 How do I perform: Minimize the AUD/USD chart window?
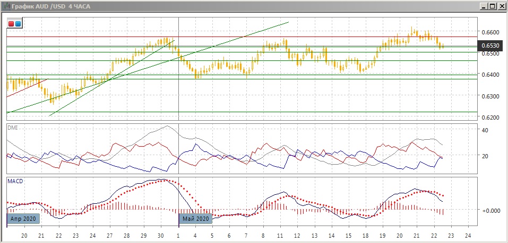484,6
